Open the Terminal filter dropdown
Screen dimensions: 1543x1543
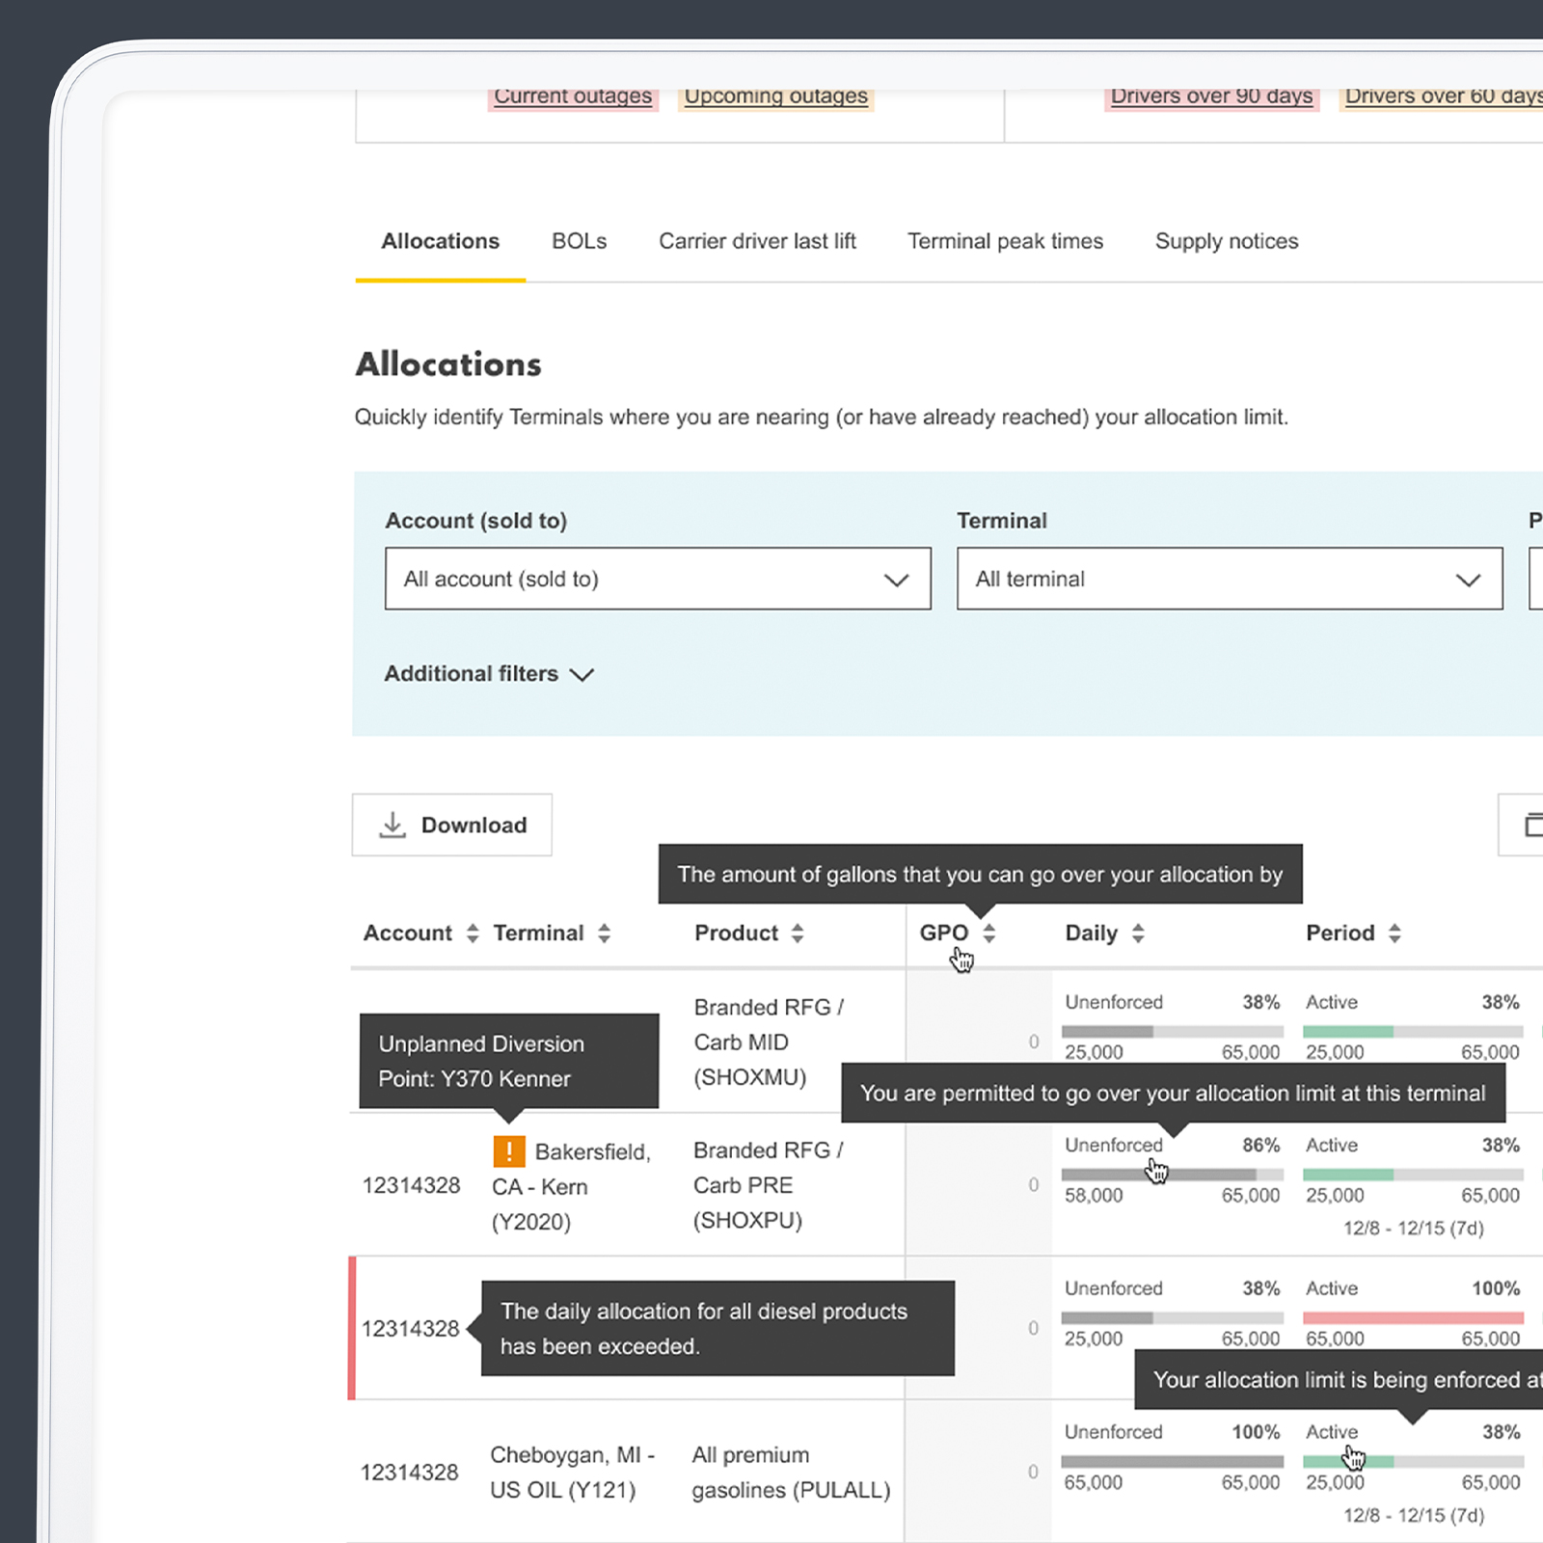(1229, 579)
